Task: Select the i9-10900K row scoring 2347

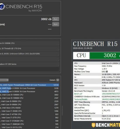Action: [30, 98]
